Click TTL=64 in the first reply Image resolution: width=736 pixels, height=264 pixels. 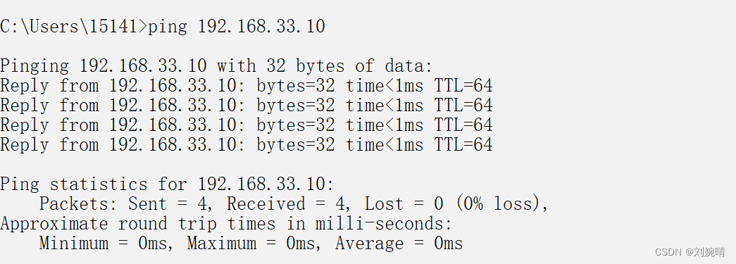[x=463, y=86]
